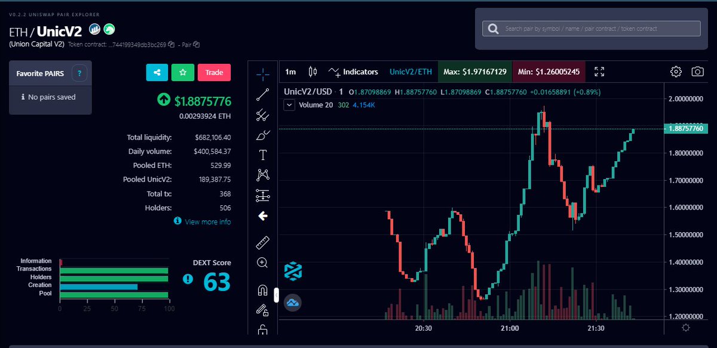Focus the pair search input field
The image size is (717, 348).
pos(592,29)
